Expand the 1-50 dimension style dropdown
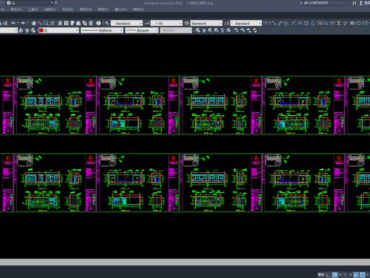This screenshot has width=370, height=278. (x=166, y=23)
